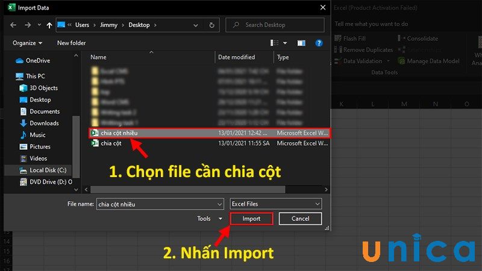Image resolution: width=482 pixels, height=271 pixels.
Task: Focus the Search Desktop box
Action: click(275, 25)
